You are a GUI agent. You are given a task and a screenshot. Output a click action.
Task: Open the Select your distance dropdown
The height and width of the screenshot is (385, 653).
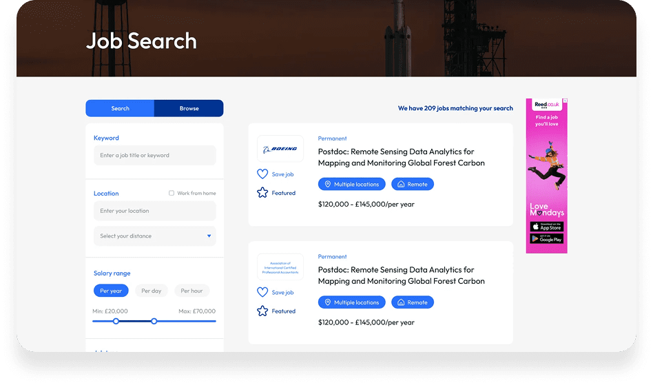(x=154, y=236)
